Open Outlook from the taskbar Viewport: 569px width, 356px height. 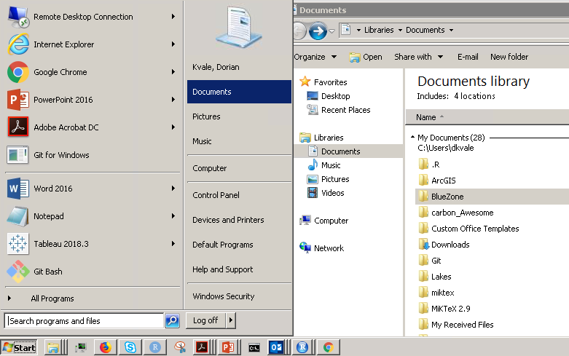click(277, 347)
